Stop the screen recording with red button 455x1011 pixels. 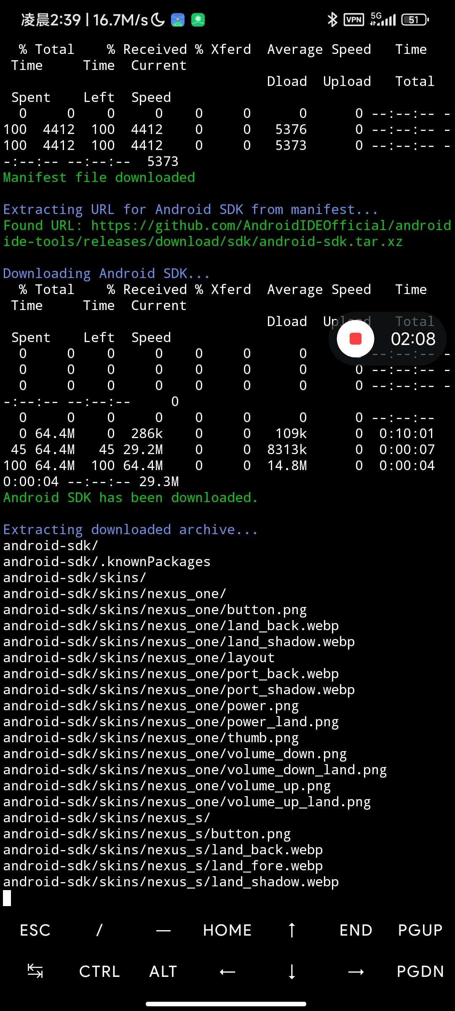pyautogui.click(x=356, y=339)
